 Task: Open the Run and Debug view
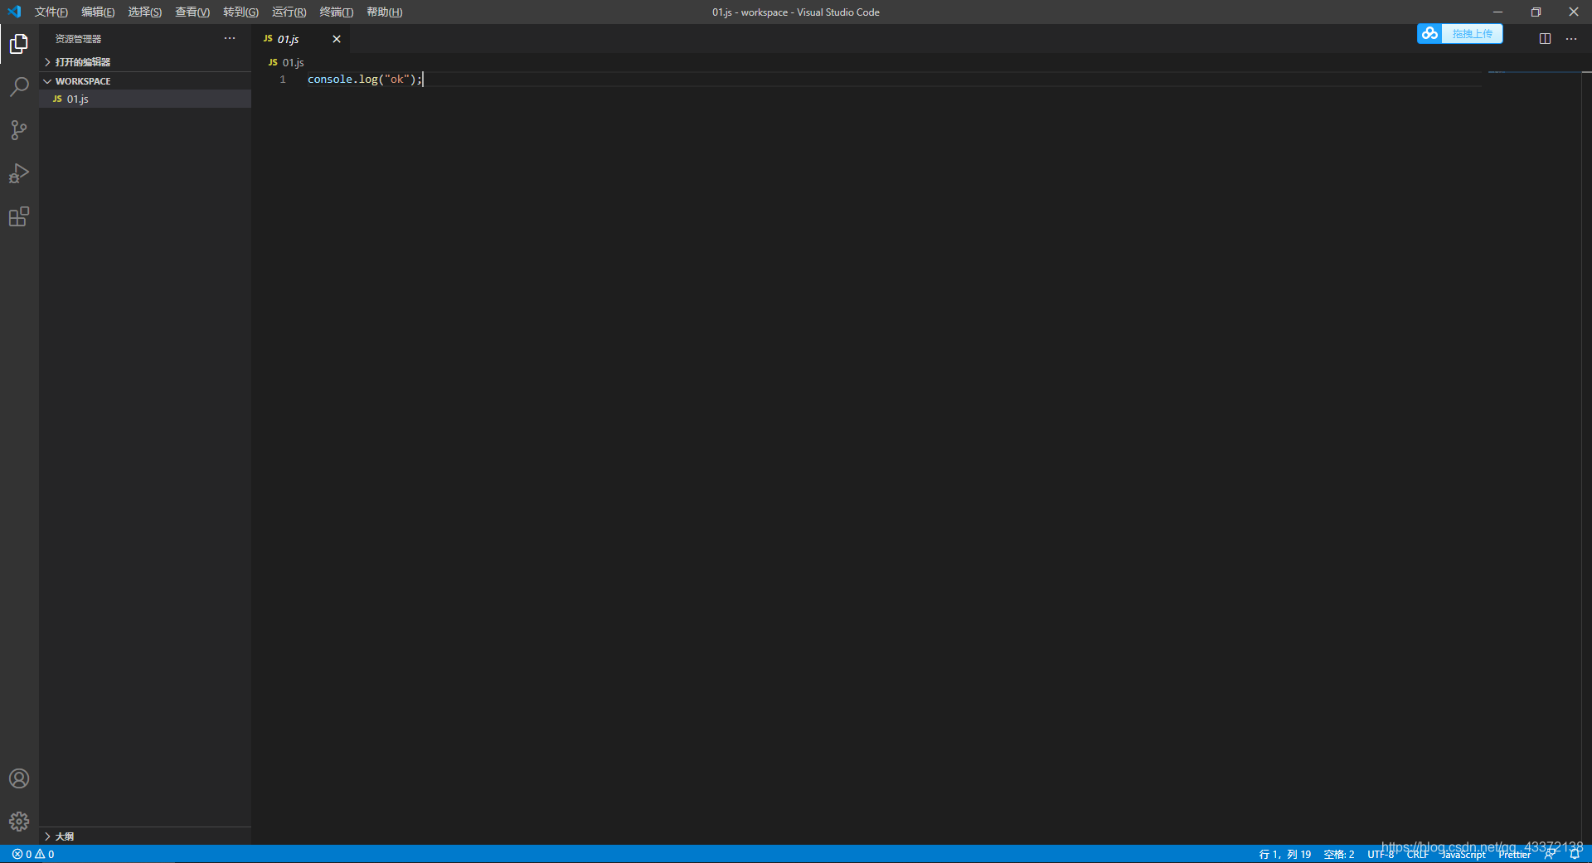19,173
